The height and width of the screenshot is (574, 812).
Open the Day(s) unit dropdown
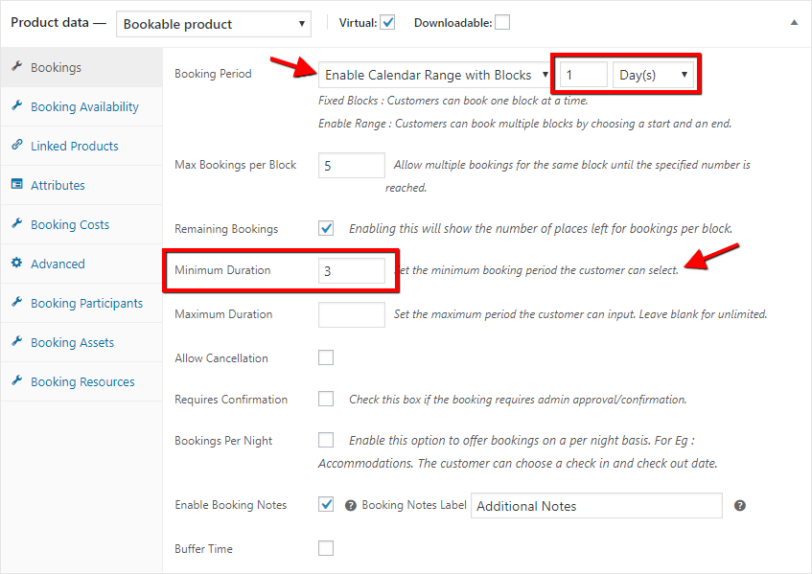653,75
